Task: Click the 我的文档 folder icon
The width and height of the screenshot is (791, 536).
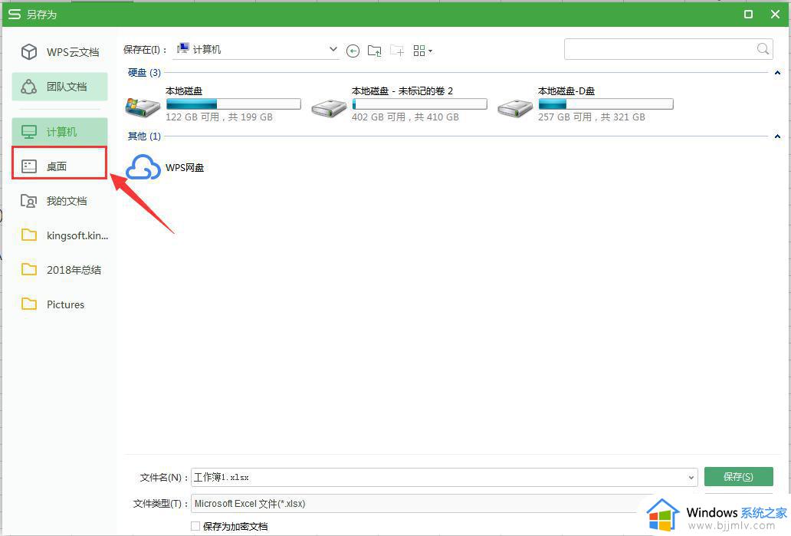Action: coord(29,201)
